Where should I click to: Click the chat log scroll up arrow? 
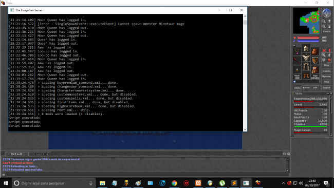[x=287, y=159]
